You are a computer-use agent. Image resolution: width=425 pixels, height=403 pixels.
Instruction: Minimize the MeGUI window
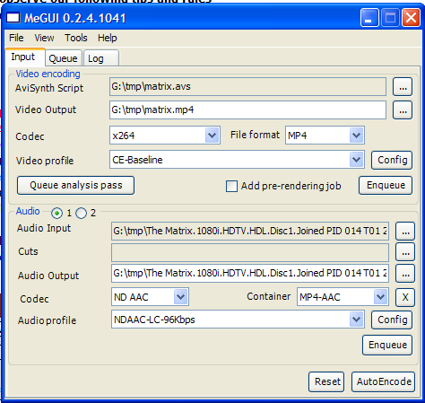[x=369, y=18]
